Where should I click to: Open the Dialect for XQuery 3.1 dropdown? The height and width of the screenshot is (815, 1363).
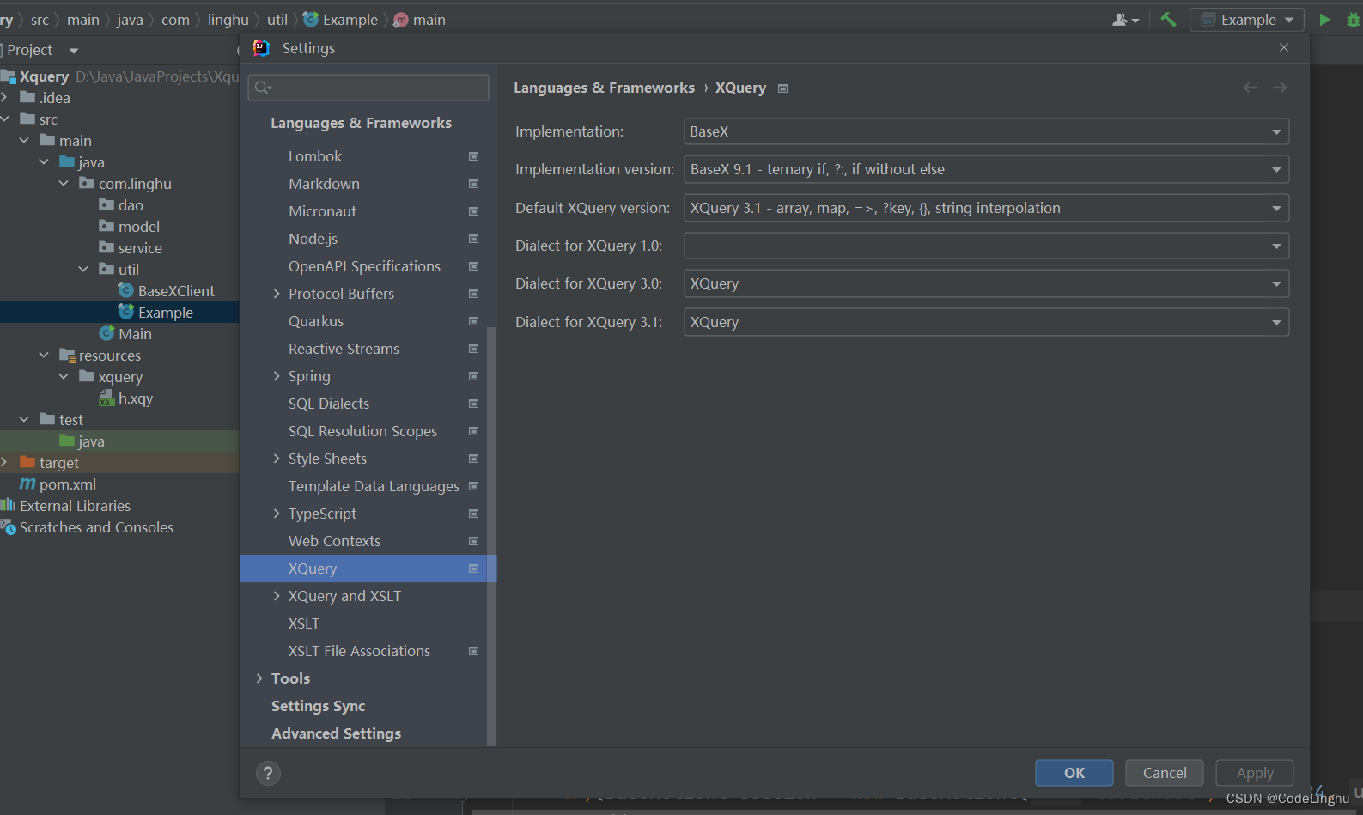click(x=986, y=322)
